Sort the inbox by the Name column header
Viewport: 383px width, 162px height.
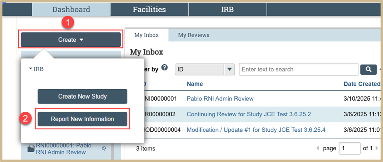coord(194,84)
